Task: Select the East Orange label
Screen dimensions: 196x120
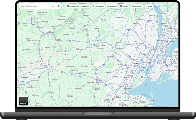Action: [133, 60]
